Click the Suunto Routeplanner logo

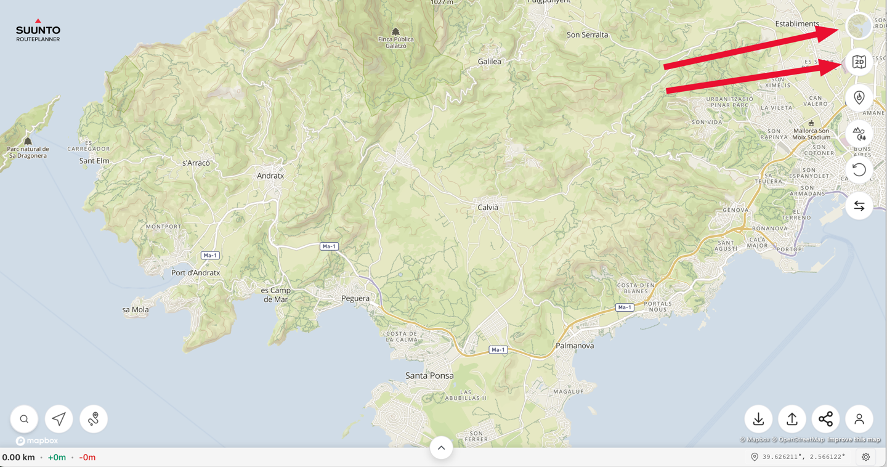(x=38, y=31)
